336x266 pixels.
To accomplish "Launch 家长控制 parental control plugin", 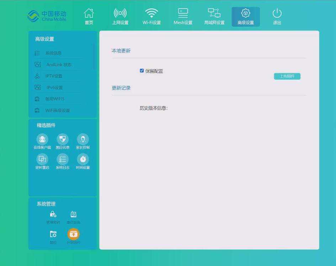I will coord(83,139).
